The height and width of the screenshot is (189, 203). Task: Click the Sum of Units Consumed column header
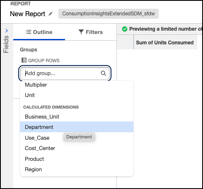(x=165, y=43)
